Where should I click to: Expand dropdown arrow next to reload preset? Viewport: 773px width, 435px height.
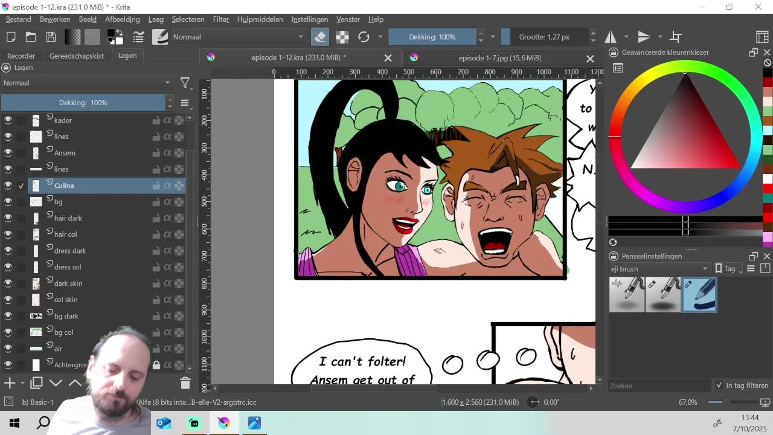click(380, 37)
